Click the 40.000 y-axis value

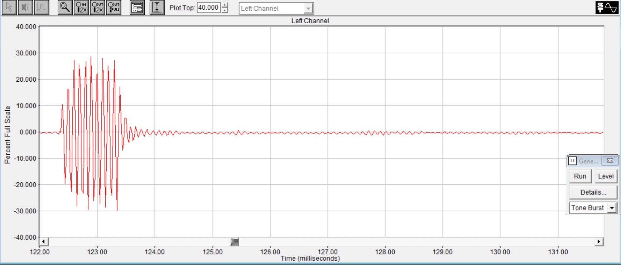[26, 27]
